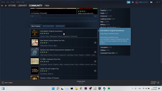
Task: Expand the account name dropdown 1994
Action: (143, 2)
